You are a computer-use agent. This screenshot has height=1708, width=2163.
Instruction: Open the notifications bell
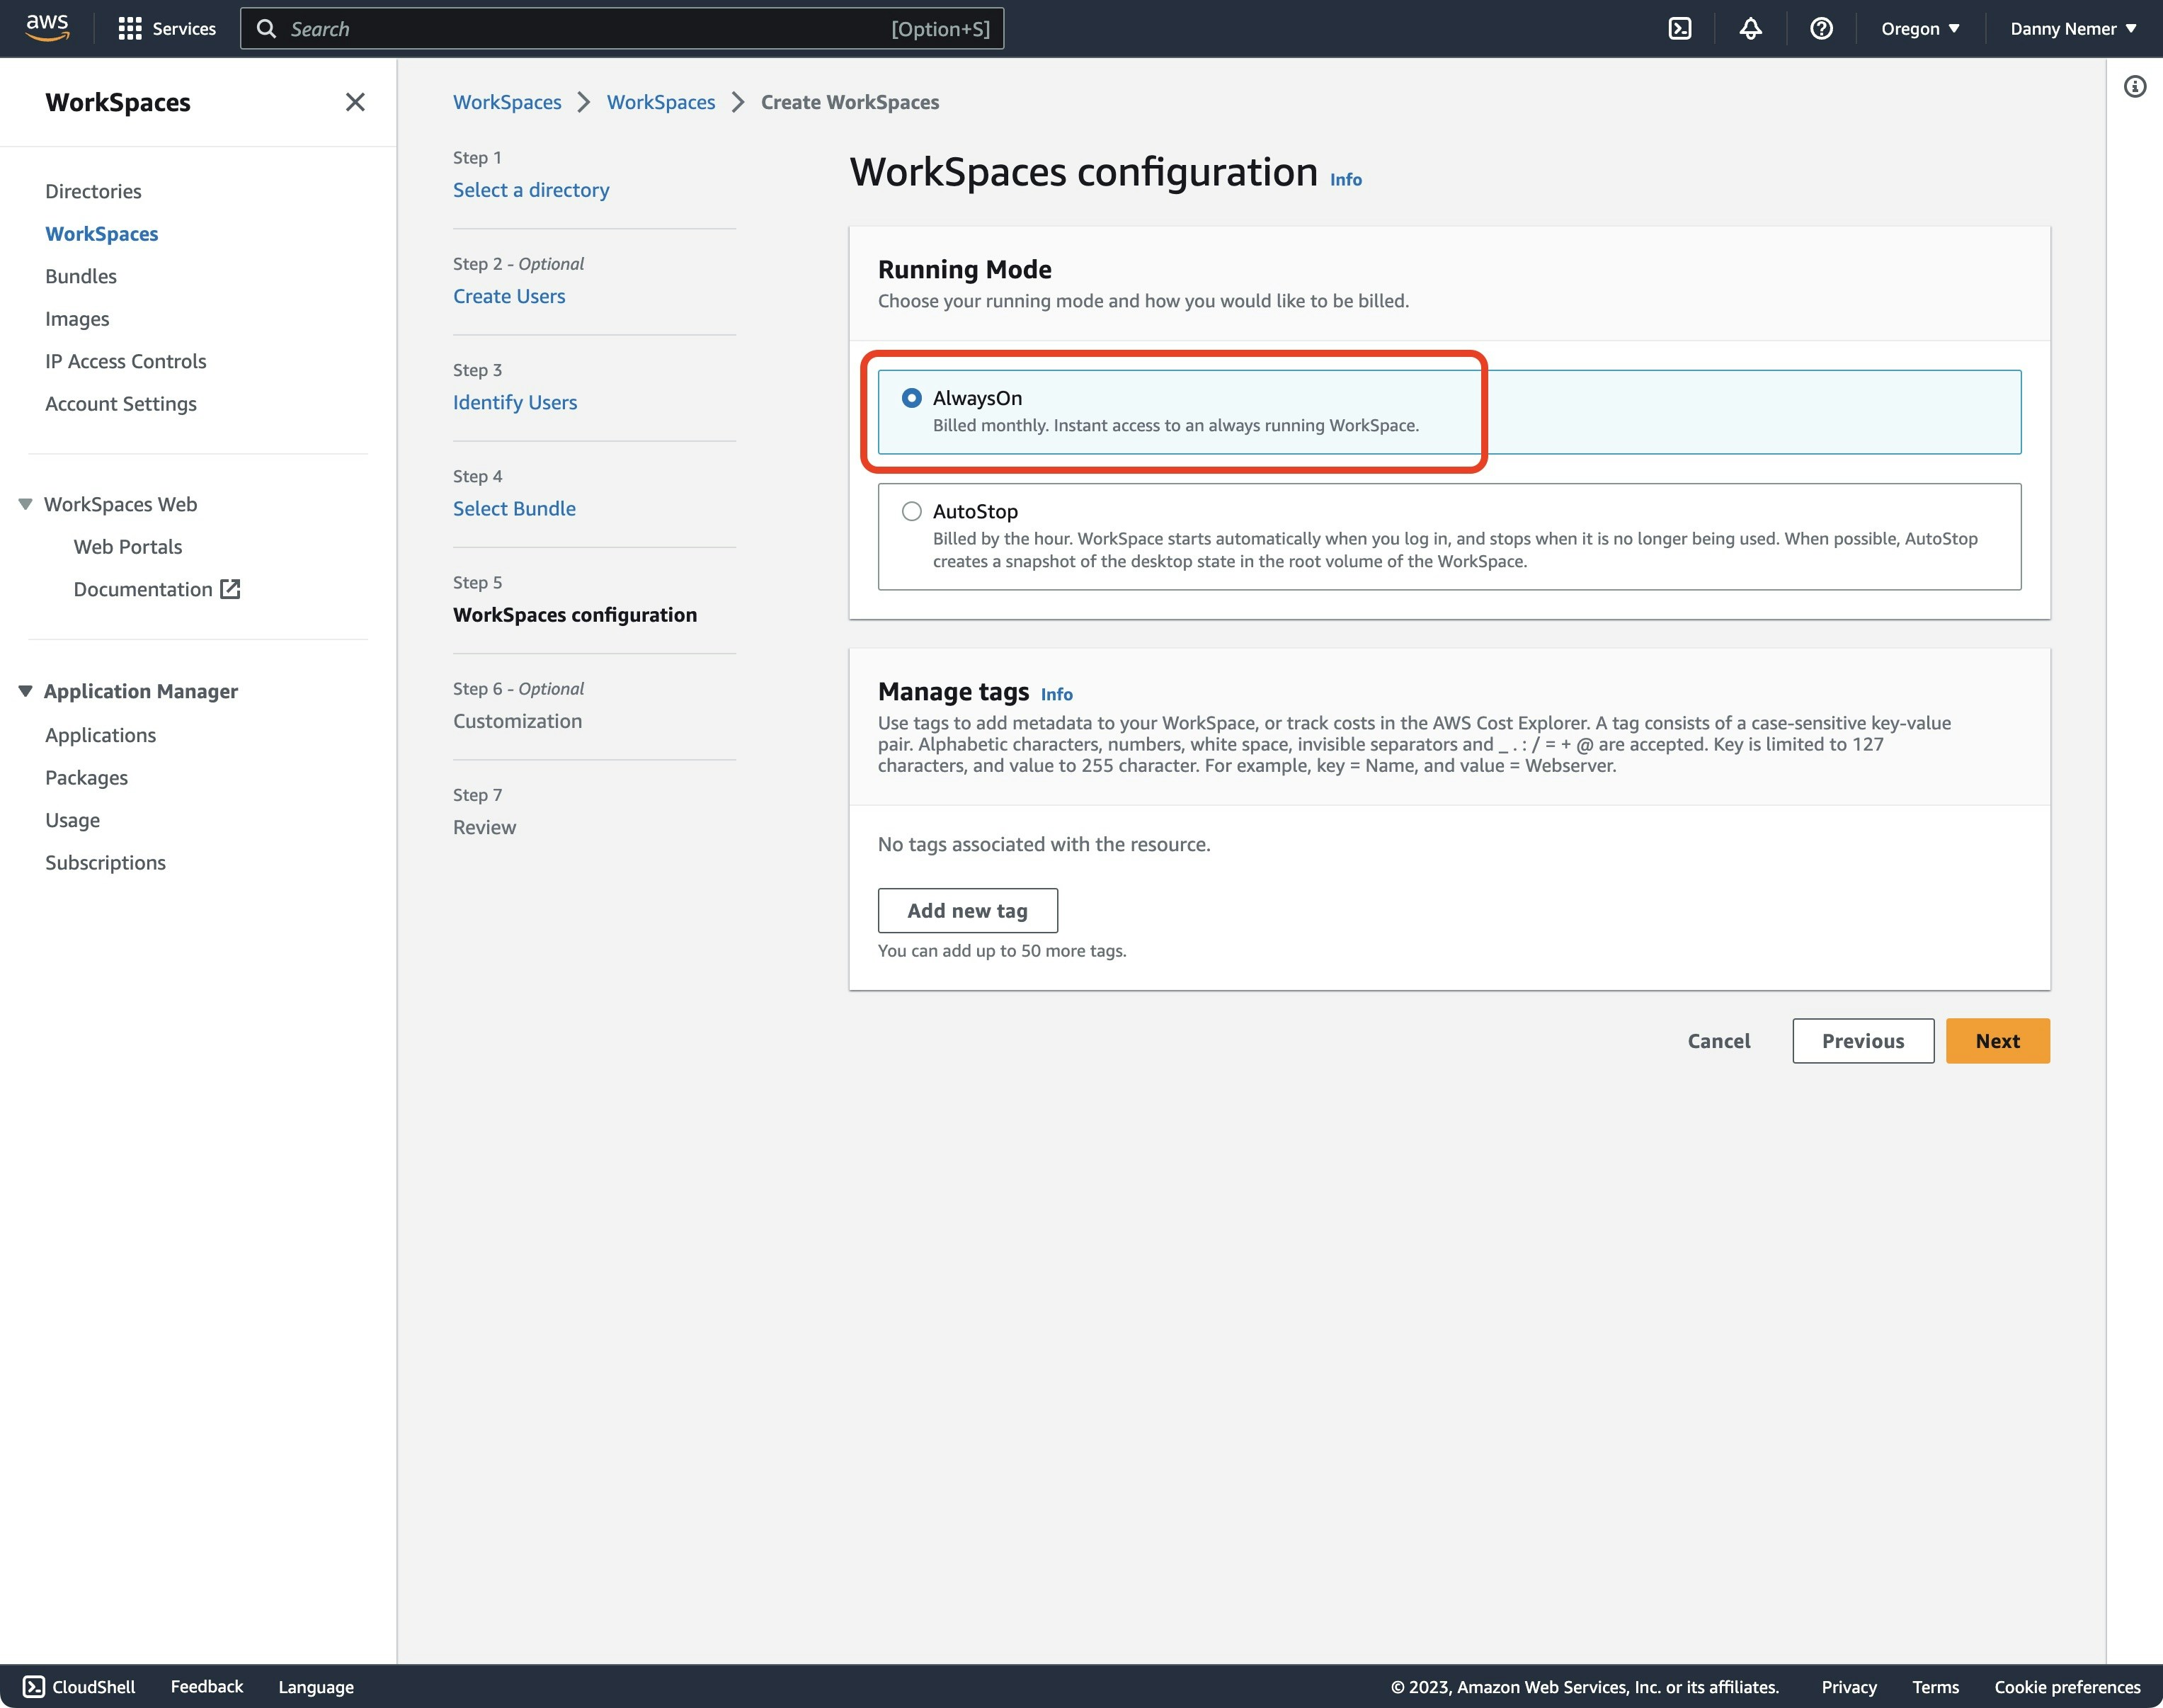(1750, 29)
